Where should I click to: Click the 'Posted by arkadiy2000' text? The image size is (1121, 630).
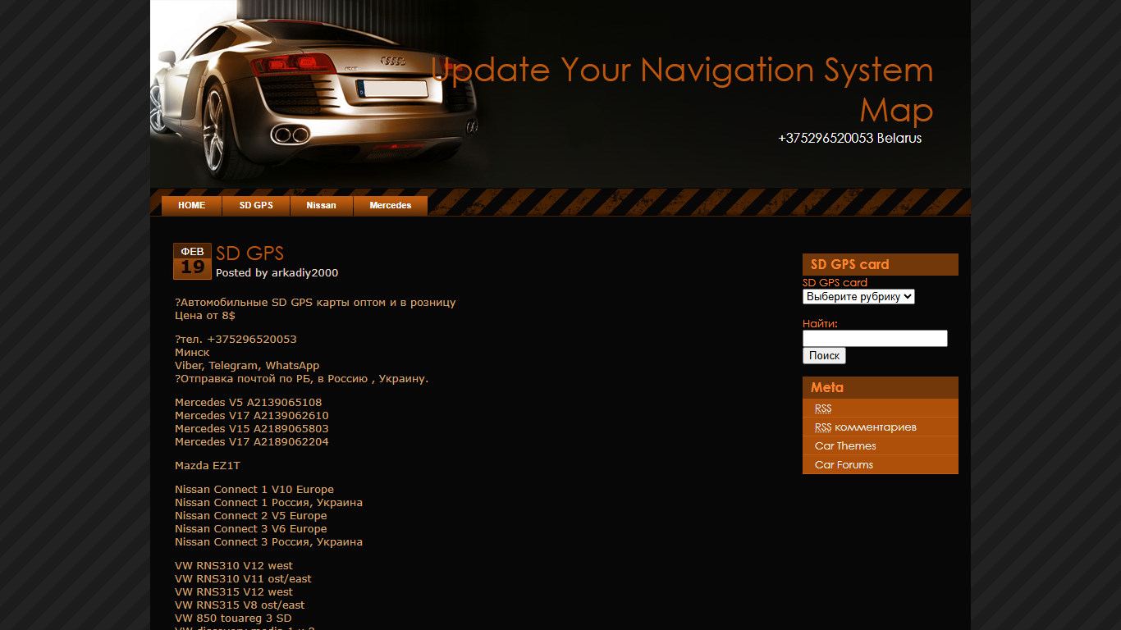[277, 273]
